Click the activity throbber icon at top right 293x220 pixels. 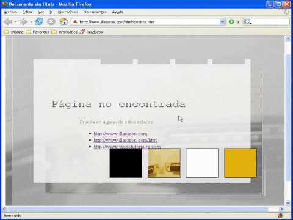coord(286,12)
